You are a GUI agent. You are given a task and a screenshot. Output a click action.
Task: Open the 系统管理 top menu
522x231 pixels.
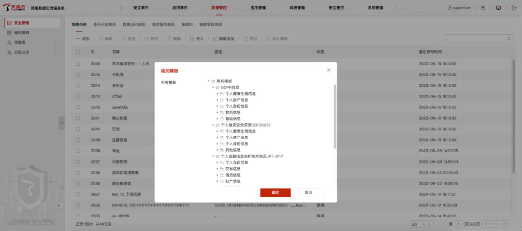(375, 8)
